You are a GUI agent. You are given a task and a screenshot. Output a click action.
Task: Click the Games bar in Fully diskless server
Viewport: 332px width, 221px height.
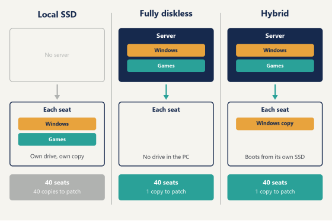[166, 66]
